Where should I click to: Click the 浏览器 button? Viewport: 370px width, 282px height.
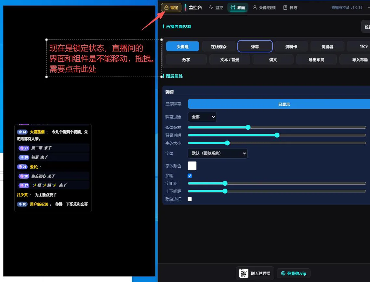coord(327,46)
